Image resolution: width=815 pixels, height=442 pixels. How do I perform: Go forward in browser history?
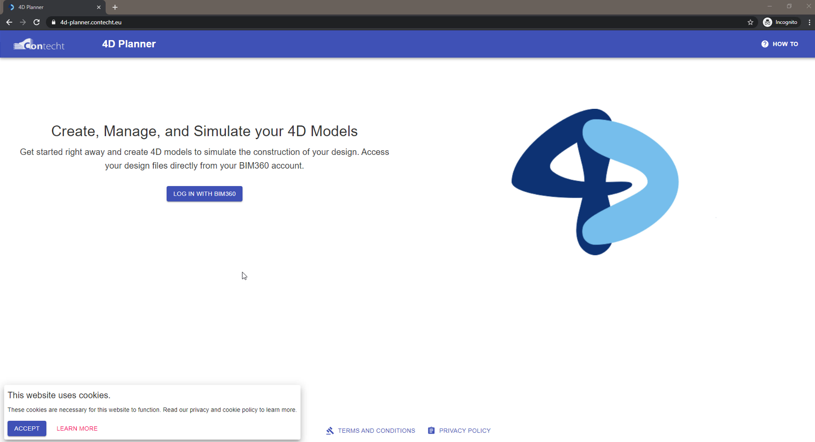(23, 22)
